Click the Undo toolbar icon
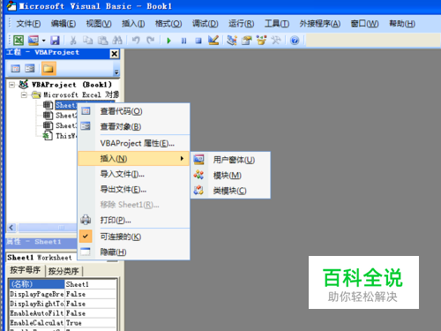Screen dimensions: 441x331 point(136,41)
